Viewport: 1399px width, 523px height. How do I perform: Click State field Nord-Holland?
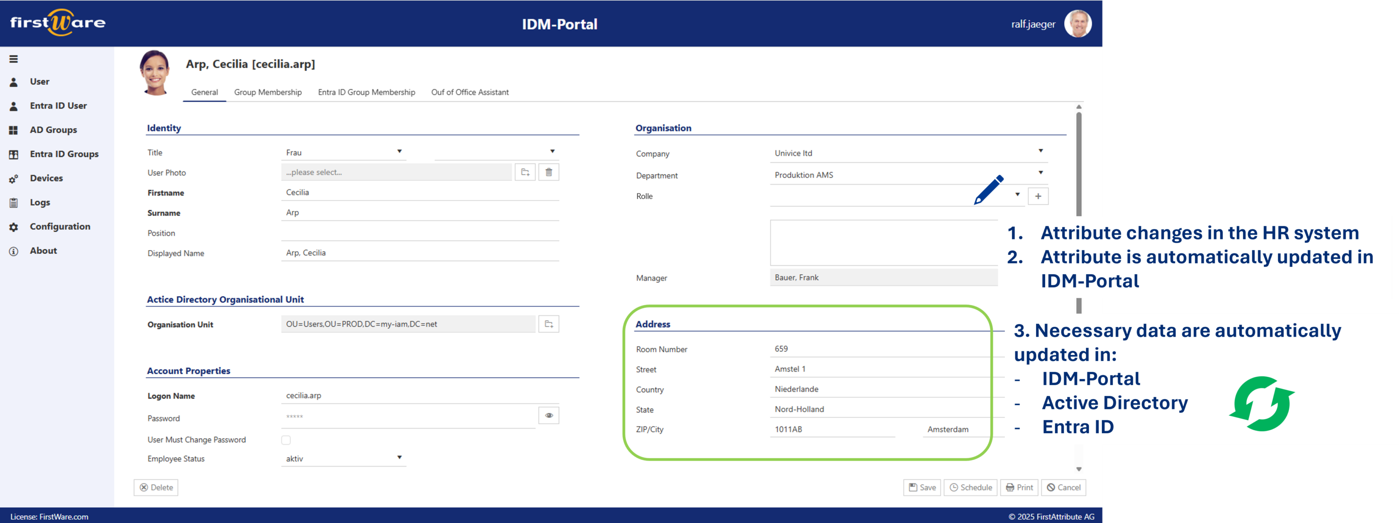point(887,409)
